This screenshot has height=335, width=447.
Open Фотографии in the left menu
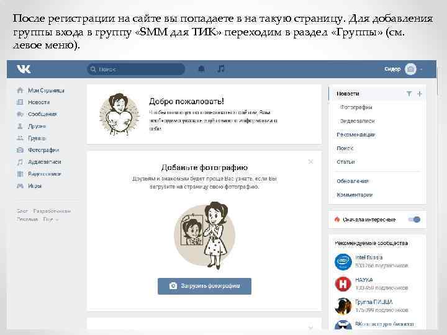point(43,150)
